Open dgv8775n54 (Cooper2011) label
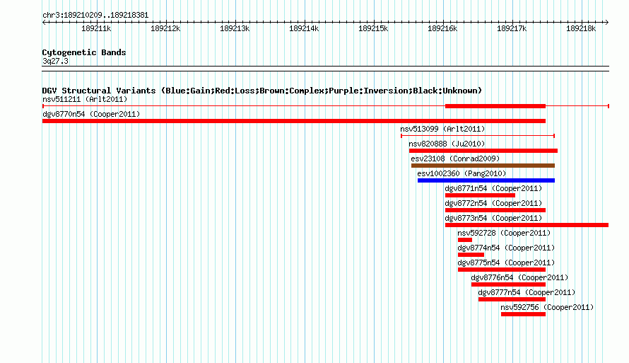 tap(506, 263)
